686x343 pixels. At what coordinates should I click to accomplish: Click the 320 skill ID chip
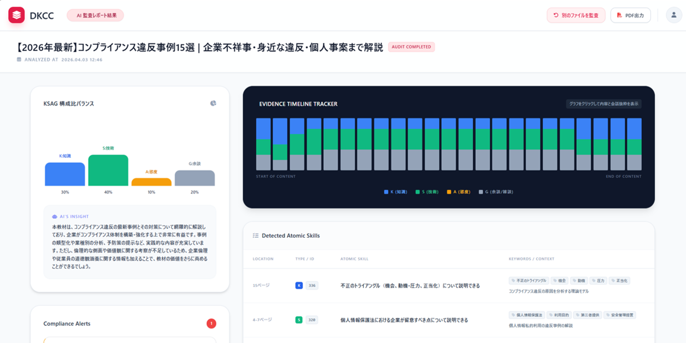tap(312, 320)
